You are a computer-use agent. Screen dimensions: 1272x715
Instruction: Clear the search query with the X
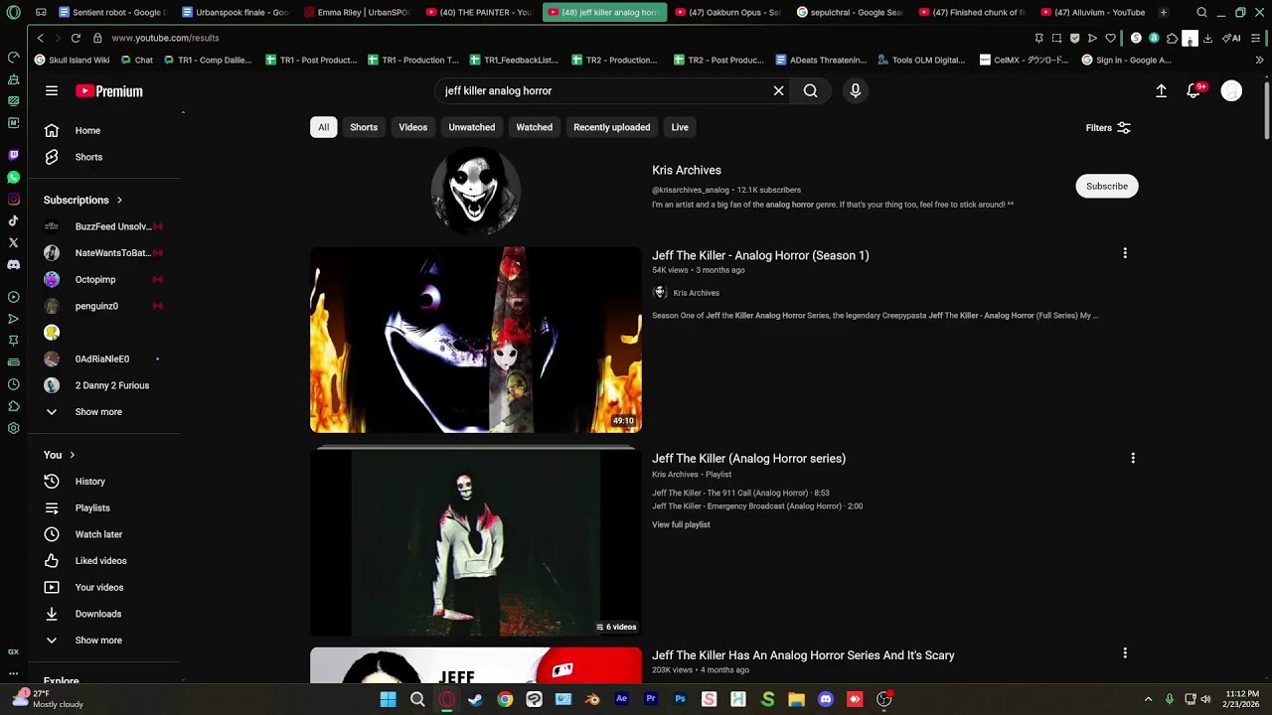coord(778,90)
